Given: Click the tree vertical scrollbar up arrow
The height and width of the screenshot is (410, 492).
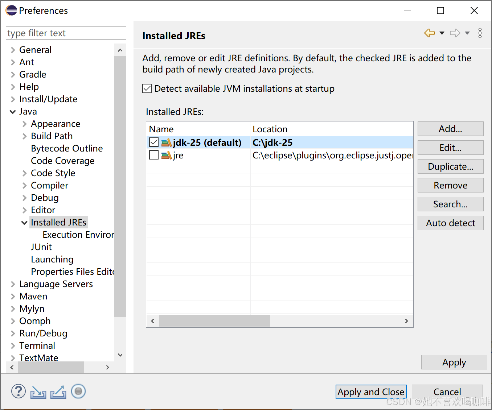Looking at the screenshot, I should tap(120, 50).
